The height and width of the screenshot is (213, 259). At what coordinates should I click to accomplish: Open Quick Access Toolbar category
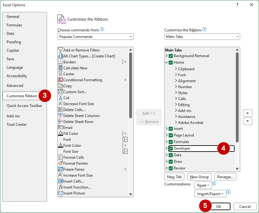(24, 106)
